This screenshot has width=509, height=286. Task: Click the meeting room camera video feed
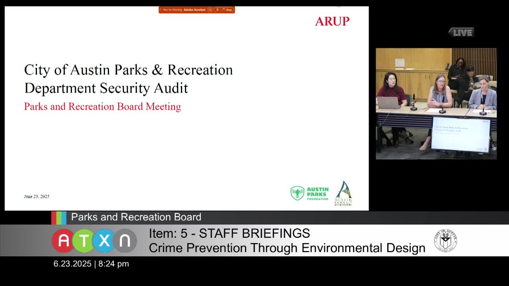[x=436, y=104]
